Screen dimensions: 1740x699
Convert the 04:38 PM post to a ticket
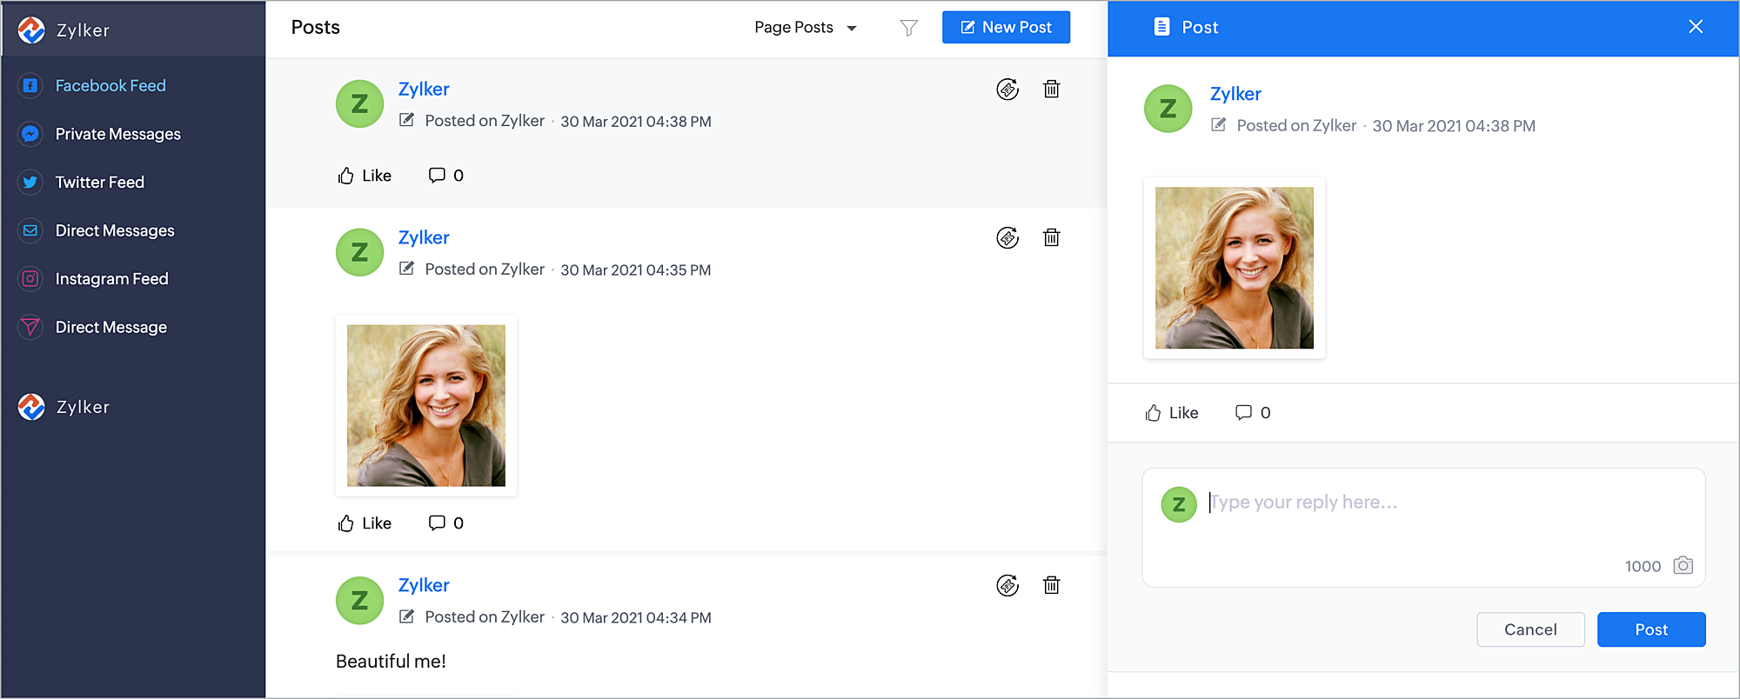[1007, 90]
